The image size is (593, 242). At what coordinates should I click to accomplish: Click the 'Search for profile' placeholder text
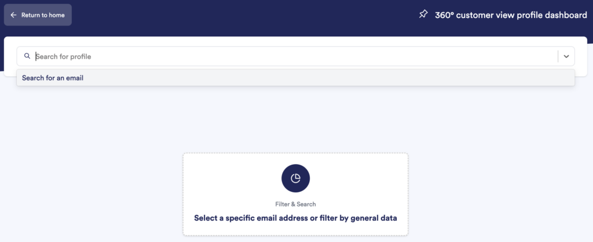[x=64, y=57]
